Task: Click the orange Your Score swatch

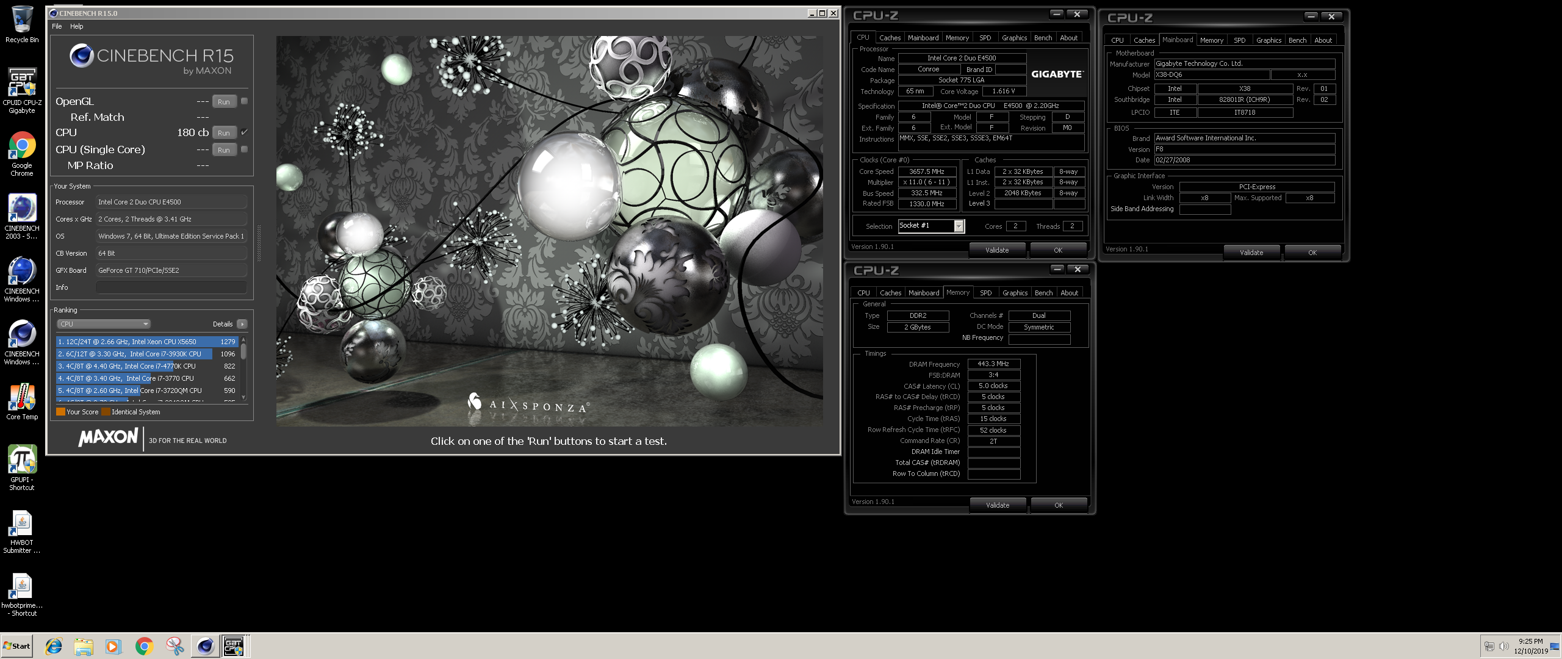Action: (x=60, y=412)
